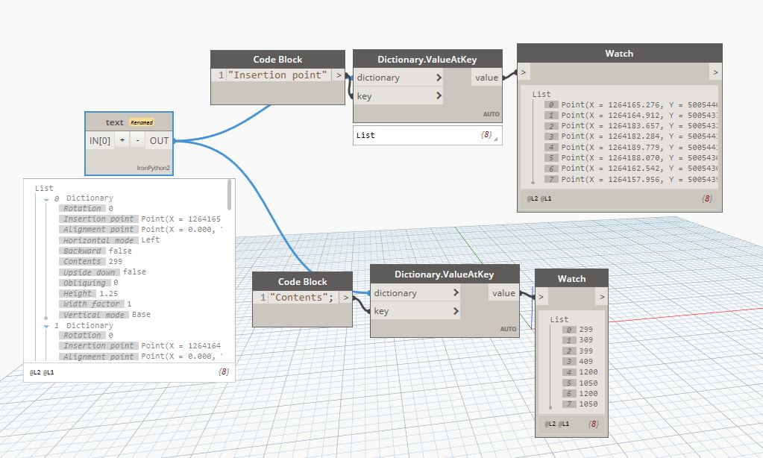Click the value output of upper Dictionary.ValueAtKey
Image resolution: width=763 pixels, height=458 pixels.
coord(486,78)
